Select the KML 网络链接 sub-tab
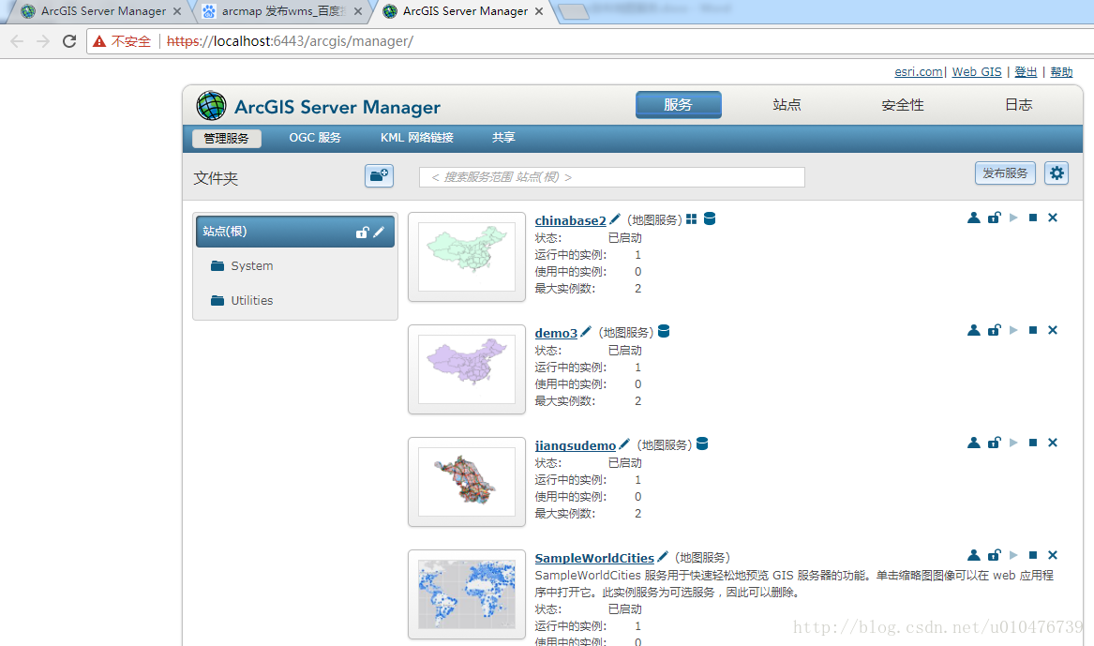 (x=417, y=138)
